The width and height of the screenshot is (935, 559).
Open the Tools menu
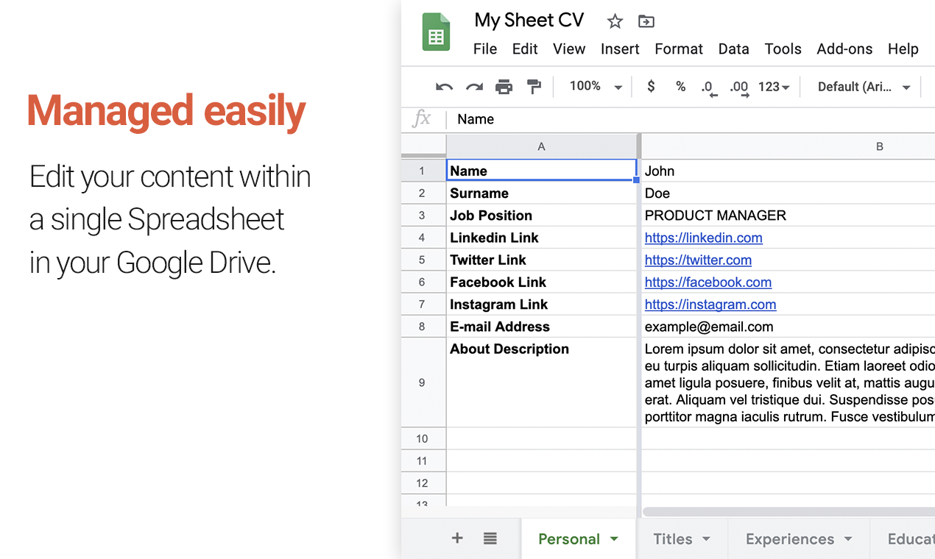coord(783,49)
